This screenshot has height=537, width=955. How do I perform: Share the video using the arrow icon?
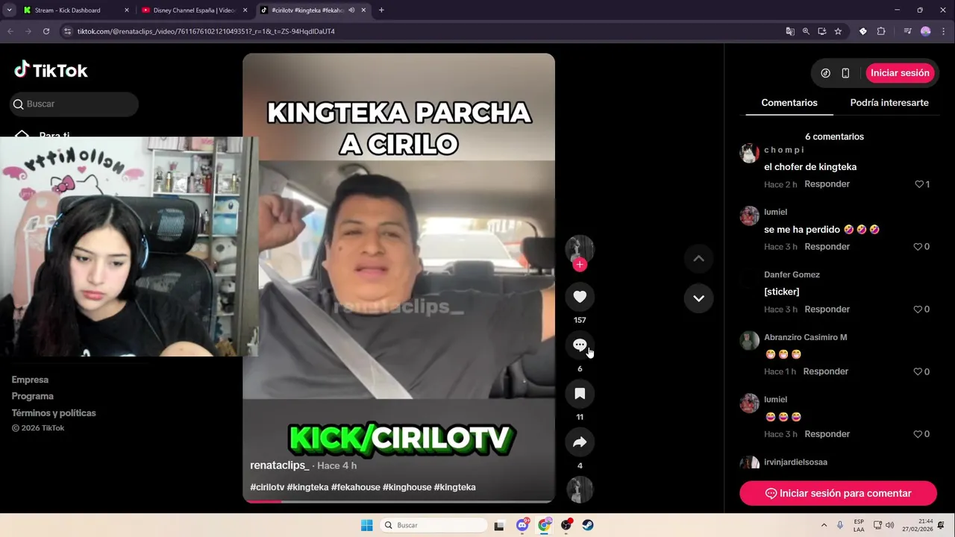coord(580,442)
